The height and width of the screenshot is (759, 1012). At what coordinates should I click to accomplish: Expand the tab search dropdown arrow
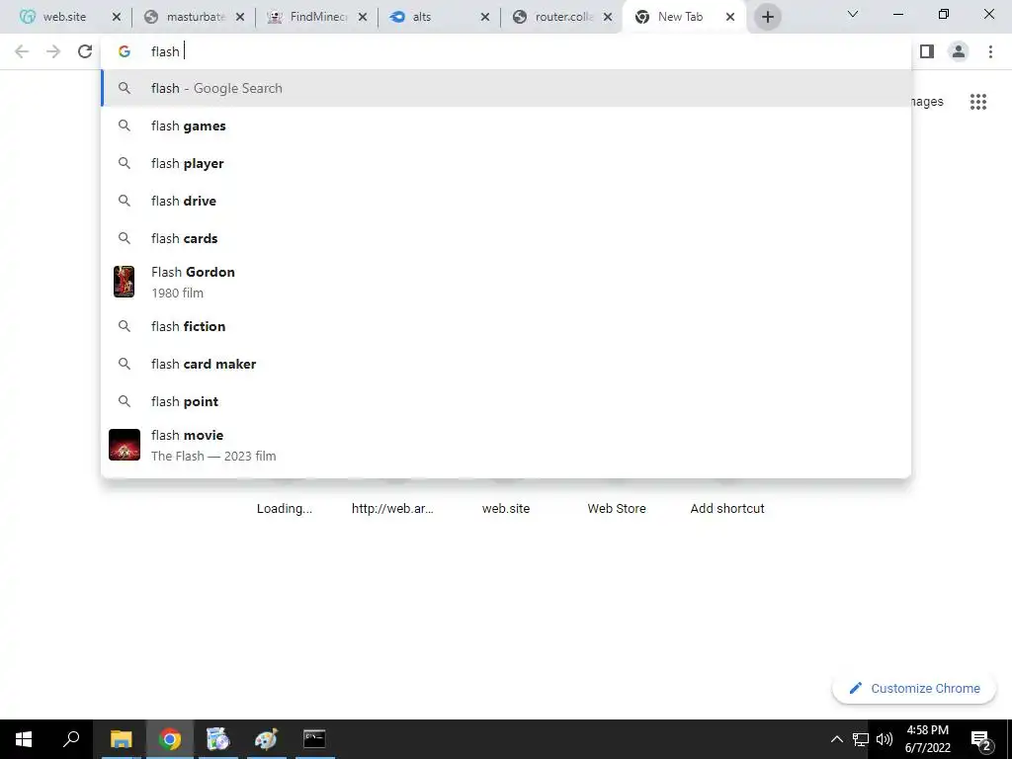click(x=853, y=14)
